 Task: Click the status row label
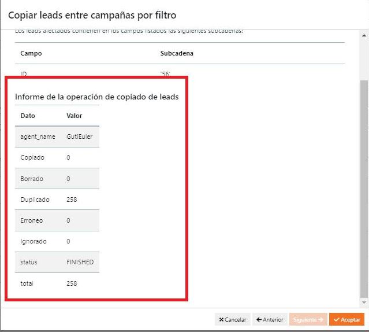click(29, 262)
